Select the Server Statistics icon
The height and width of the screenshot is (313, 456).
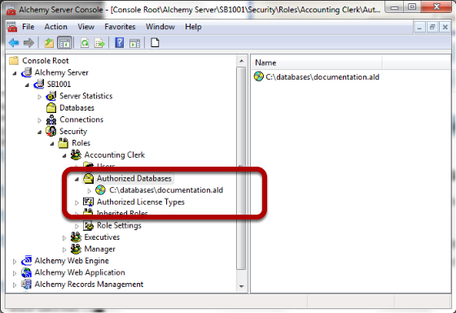point(51,96)
